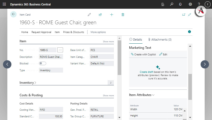Switch to the Attachments (0) tab
Screen dimensions: 212x120
pyautogui.click(x=160, y=40)
